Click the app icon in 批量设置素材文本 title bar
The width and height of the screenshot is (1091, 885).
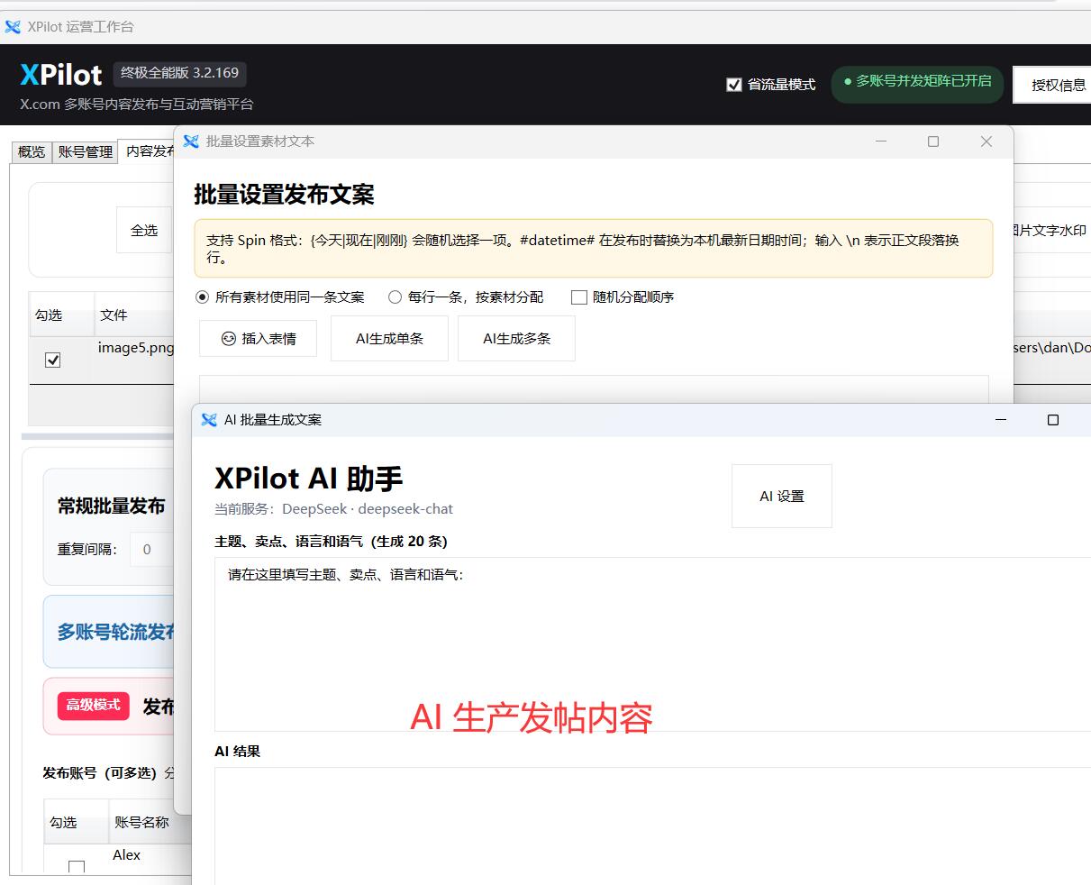point(191,141)
